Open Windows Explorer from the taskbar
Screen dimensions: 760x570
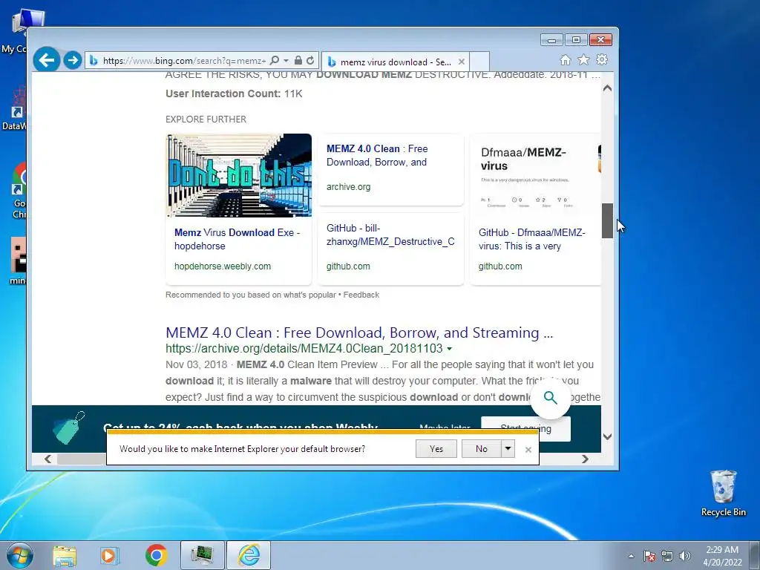point(65,555)
